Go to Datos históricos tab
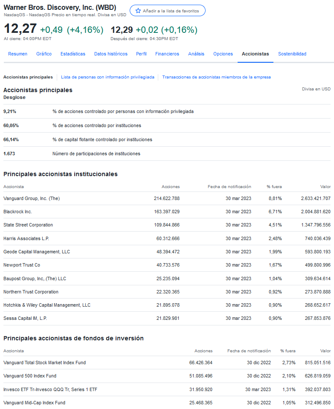Viewport: 334px width, 409px height. 111,54
